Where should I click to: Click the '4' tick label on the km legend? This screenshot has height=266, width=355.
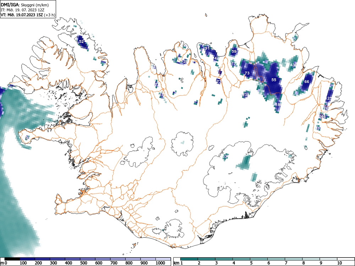[x=234, y=263]
